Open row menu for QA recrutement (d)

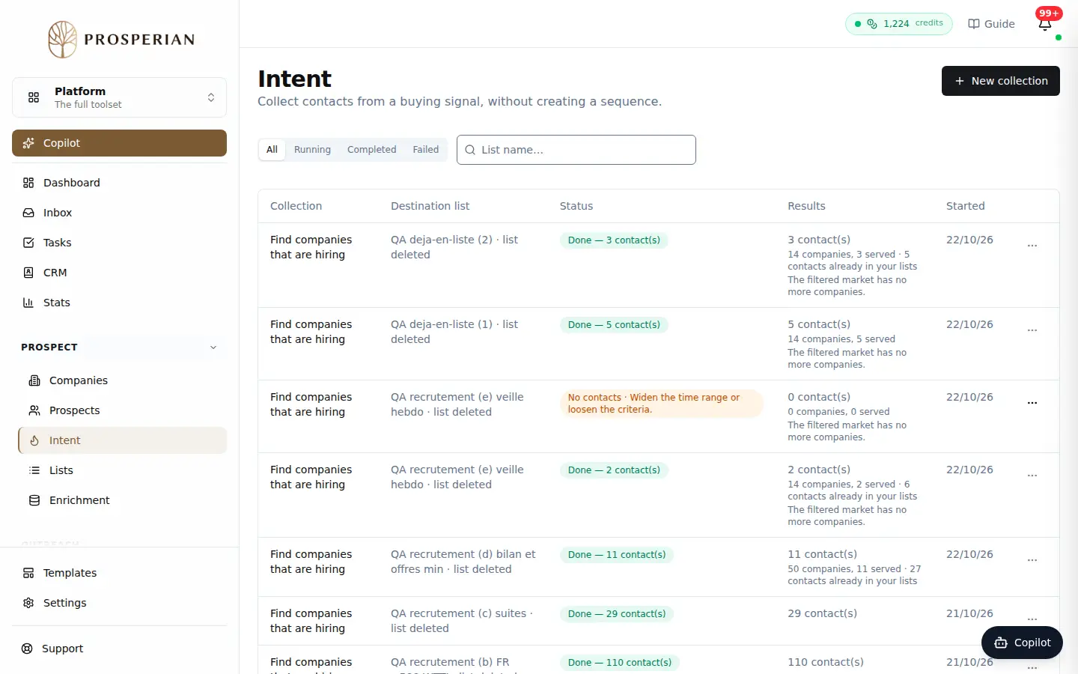point(1032,560)
